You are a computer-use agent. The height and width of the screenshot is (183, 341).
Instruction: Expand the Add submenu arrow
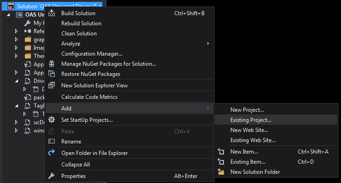[x=208, y=108]
